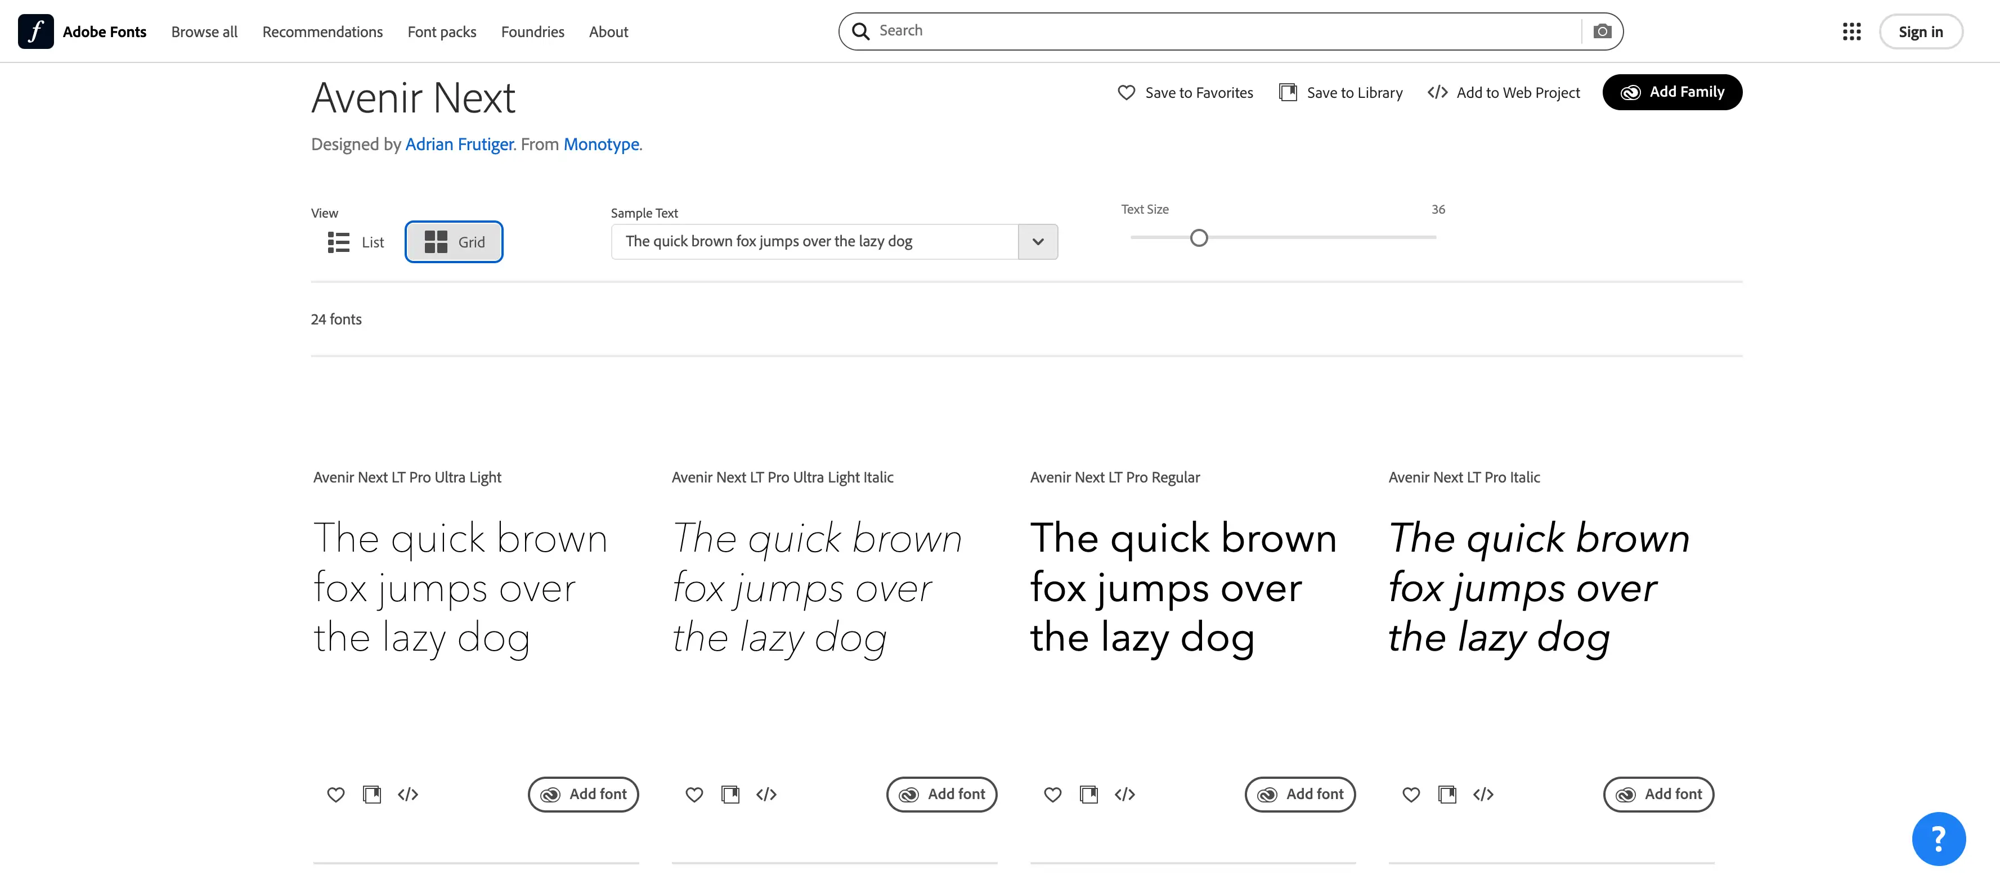
Task: Favorite Avenir Next LT Pro Regular
Action: click(x=1053, y=795)
